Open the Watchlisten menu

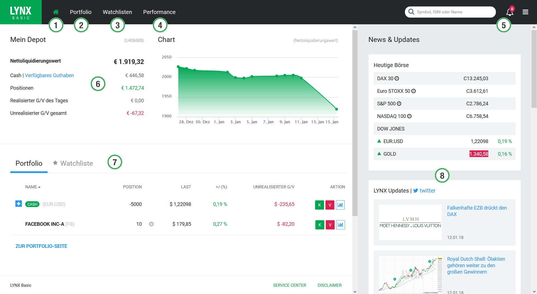pos(117,12)
